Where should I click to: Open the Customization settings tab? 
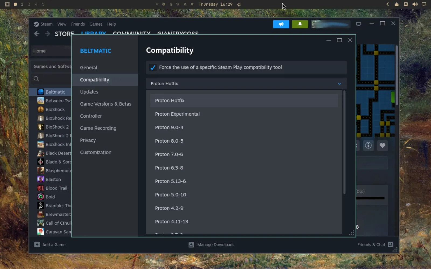(105, 152)
